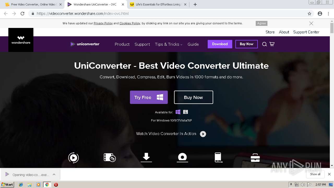Click the download arrow feature icon
334x188 pixels.
[x=146, y=157]
